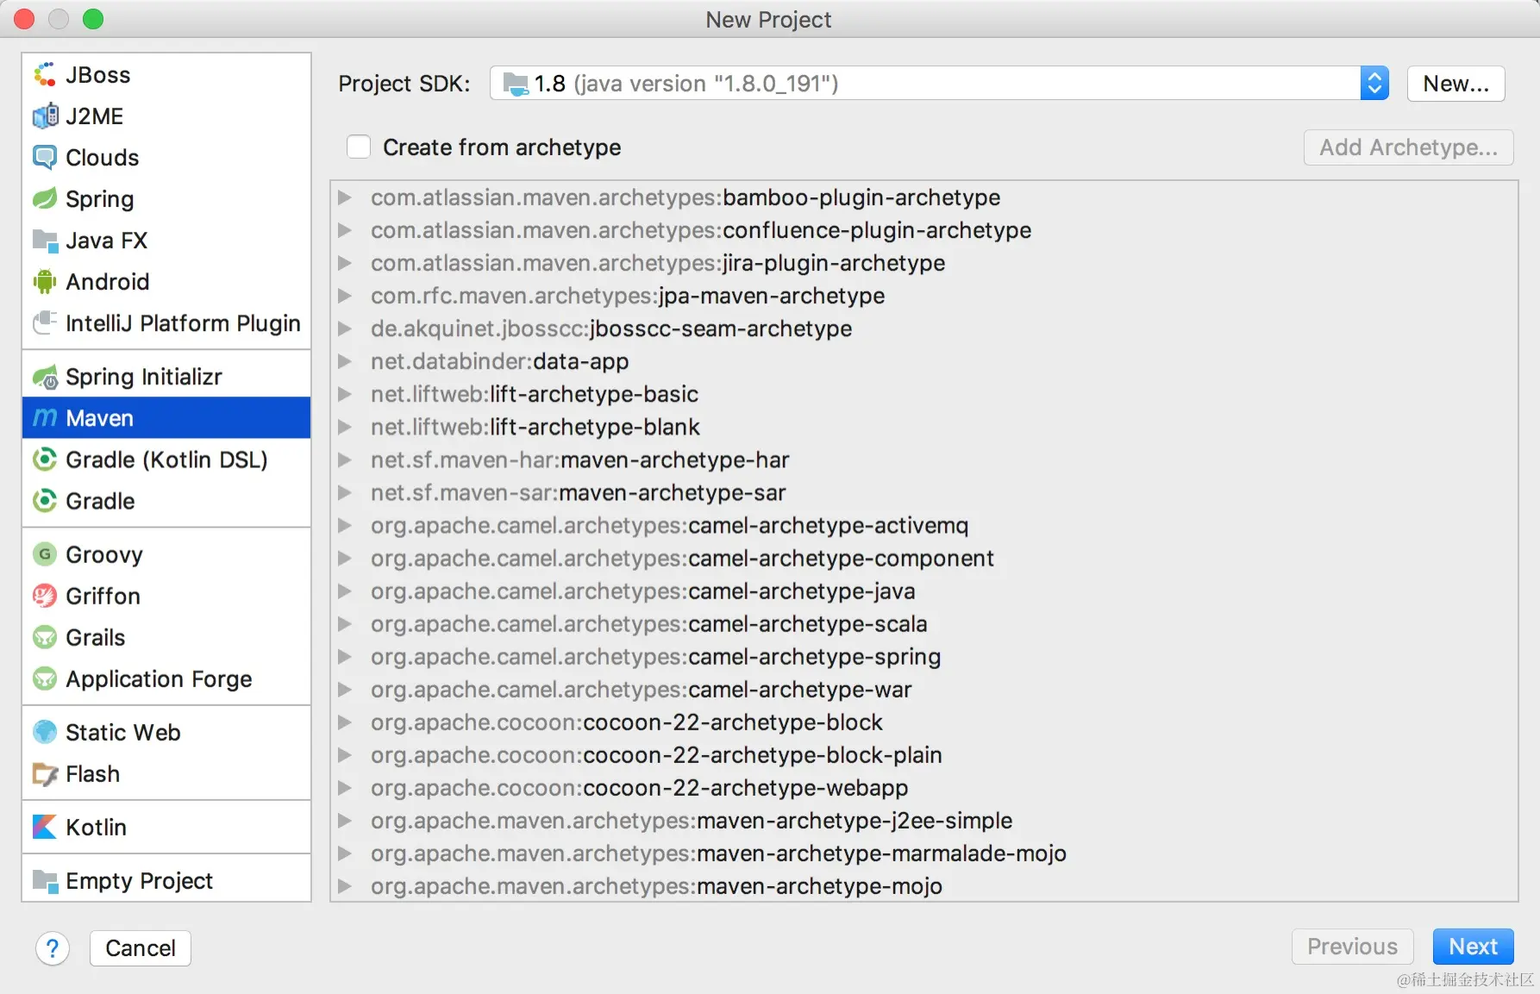Click the Next button

(1473, 947)
